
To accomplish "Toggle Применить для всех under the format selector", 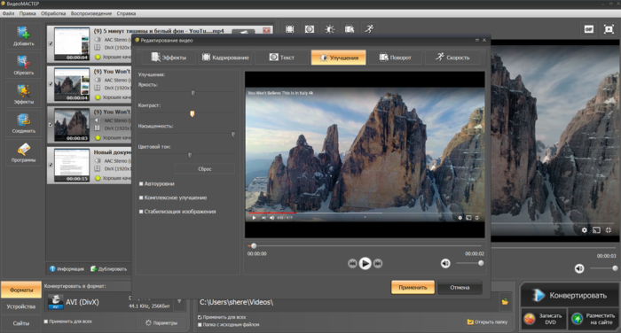I will [46, 321].
